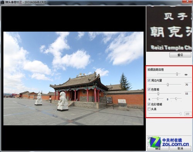Click the peripheral illumination value field showing 70
Image resolution: width=193 pixels, height=152 pixels.
(188, 84)
